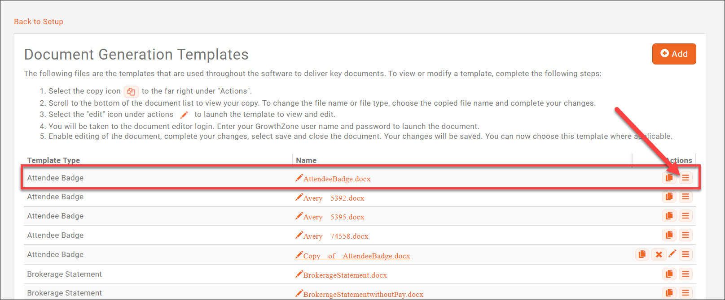The image size is (725, 300).
Task: Edit Copy of AttendeeBadge.docx using pencil icon in Actions
Action: 672,254
